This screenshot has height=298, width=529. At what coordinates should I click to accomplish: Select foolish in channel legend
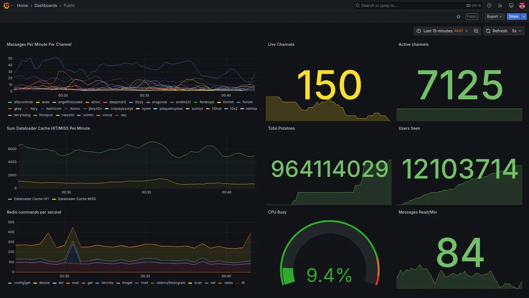tap(229, 102)
